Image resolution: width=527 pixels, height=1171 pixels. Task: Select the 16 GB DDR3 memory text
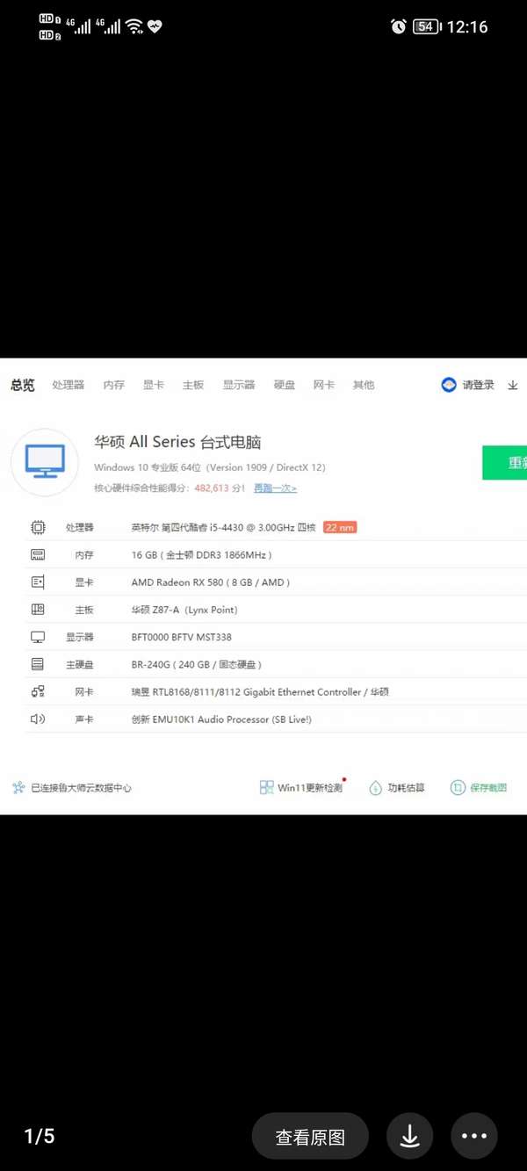pos(201,555)
